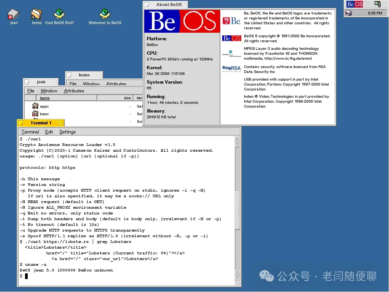Open the Settings menu in Terminal
This screenshot has width=389, height=292.
click(67, 132)
